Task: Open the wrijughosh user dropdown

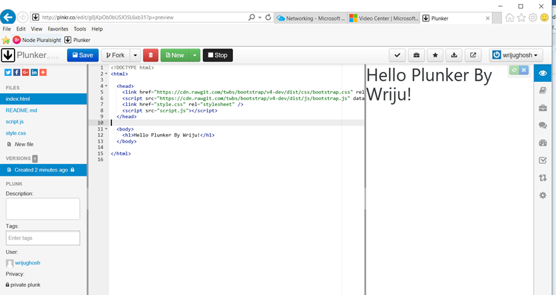Action: pos(516,55)
